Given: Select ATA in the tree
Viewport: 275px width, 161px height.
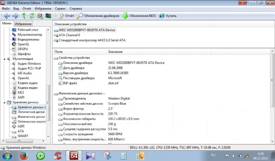Looking at the screenshot, I should pos(21,131).
